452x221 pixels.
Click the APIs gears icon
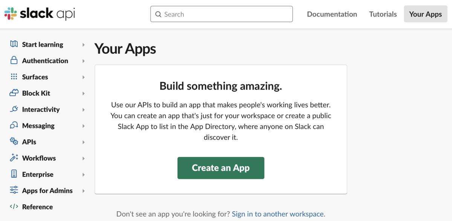[14, 141]
